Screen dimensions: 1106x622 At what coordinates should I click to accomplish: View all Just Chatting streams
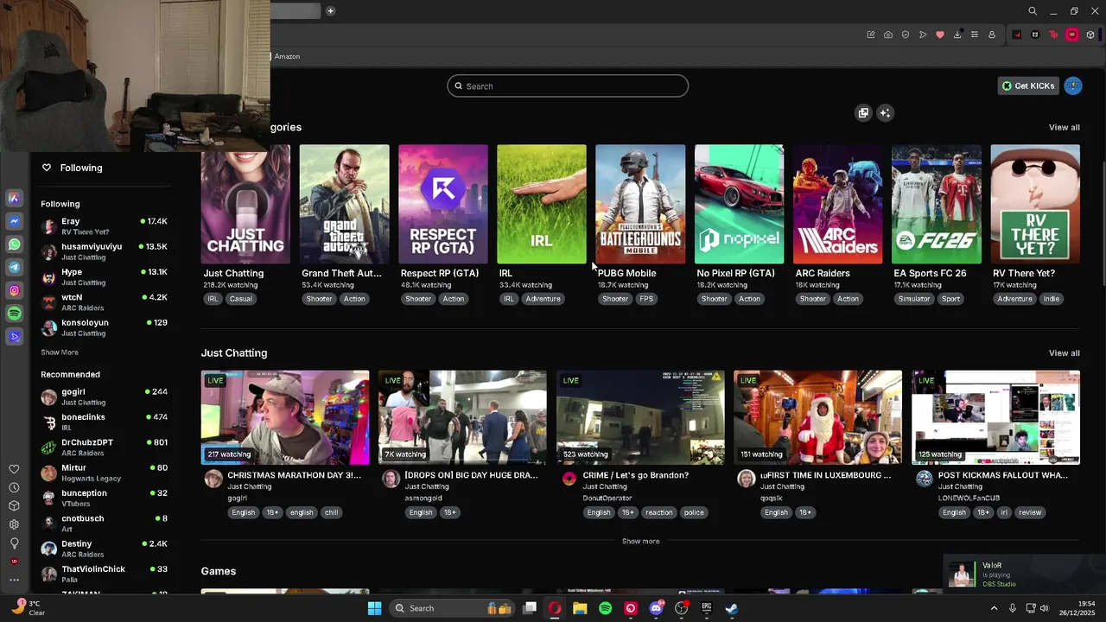[x=1064, y=352]
